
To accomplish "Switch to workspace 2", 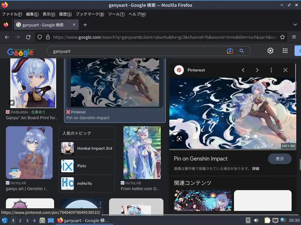I will 20,221.
